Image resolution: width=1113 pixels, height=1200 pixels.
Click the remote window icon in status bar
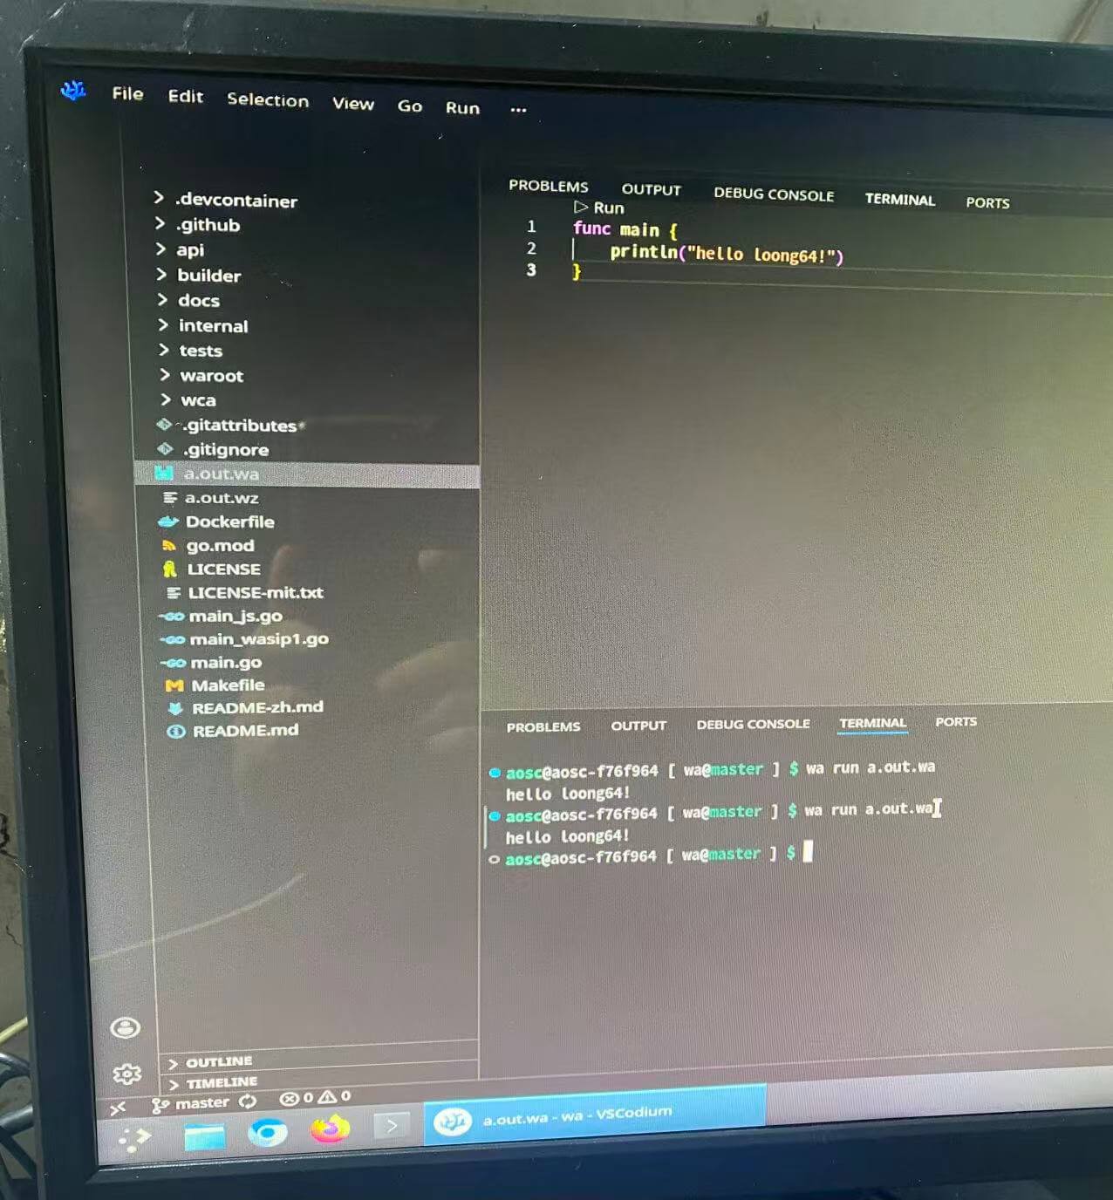(x=118, y=1108)
